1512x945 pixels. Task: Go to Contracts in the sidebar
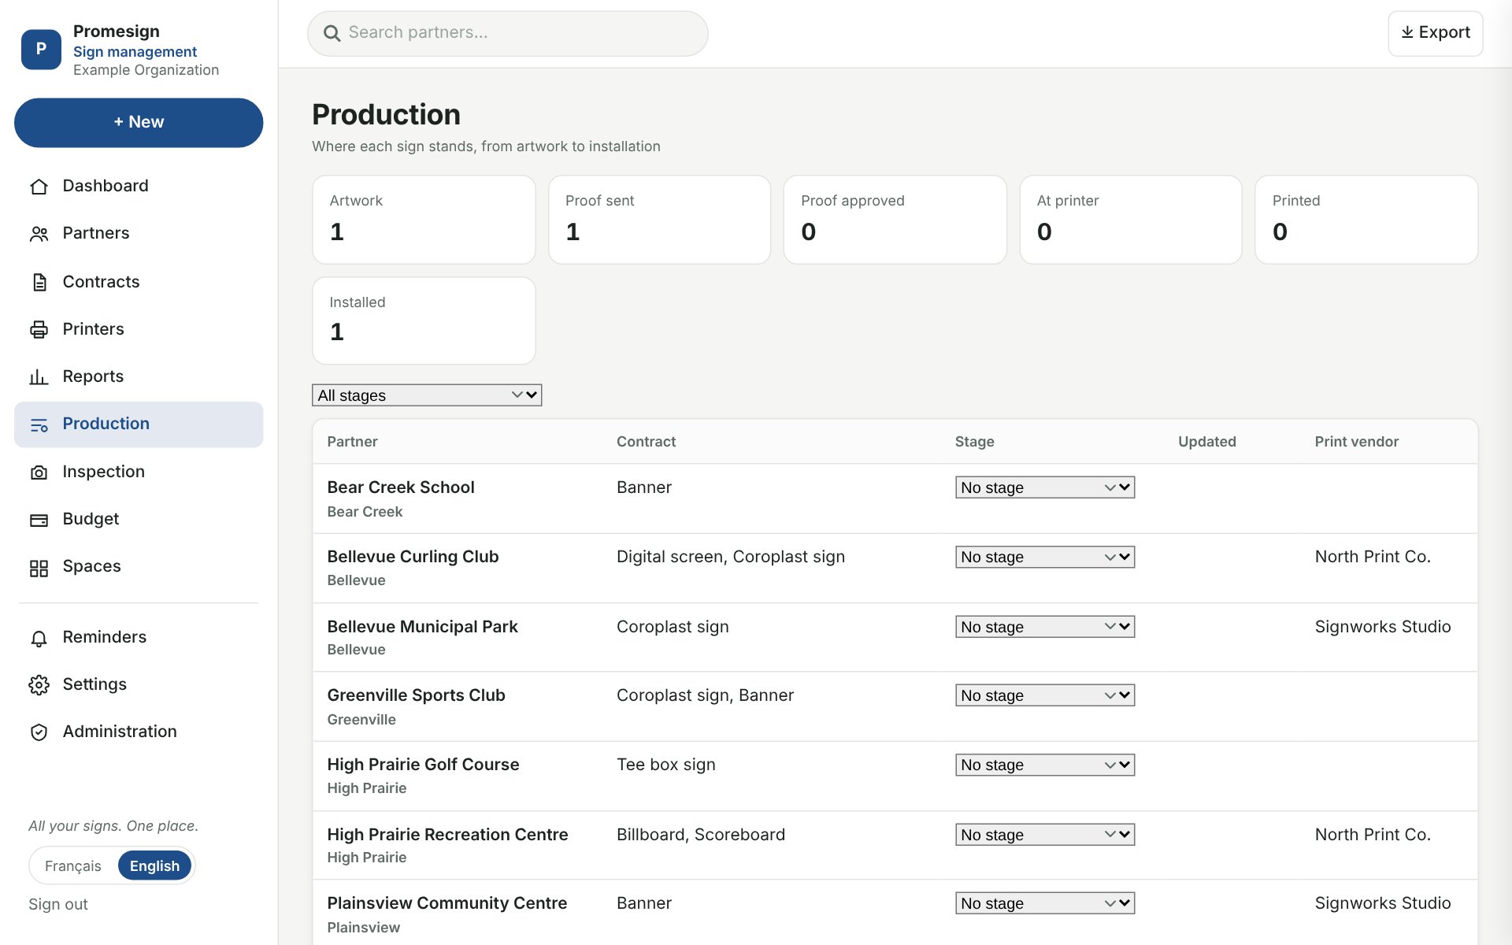click(x=139, y=282)
